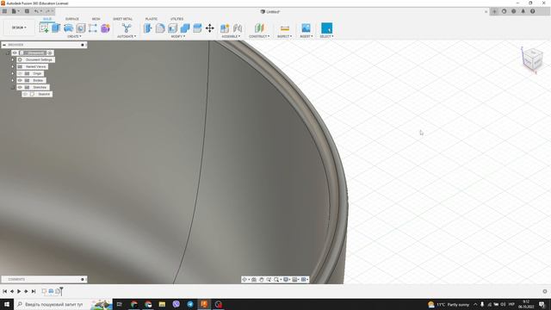Open the Design workspace dropdown
The image size is (551, 310).
click(x=19, y=28)
